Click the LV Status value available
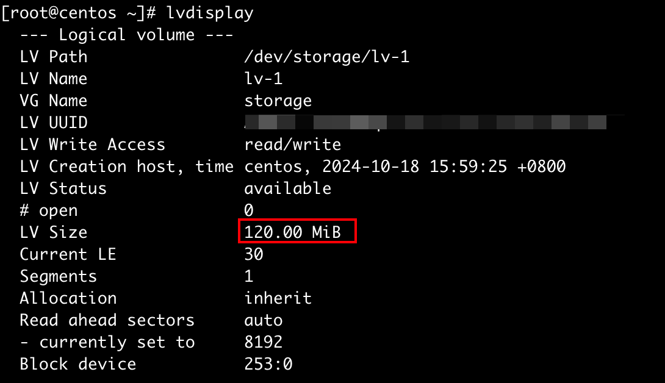Image resolution: width=665 pixels, height=383 pixels. pos(287,188)
